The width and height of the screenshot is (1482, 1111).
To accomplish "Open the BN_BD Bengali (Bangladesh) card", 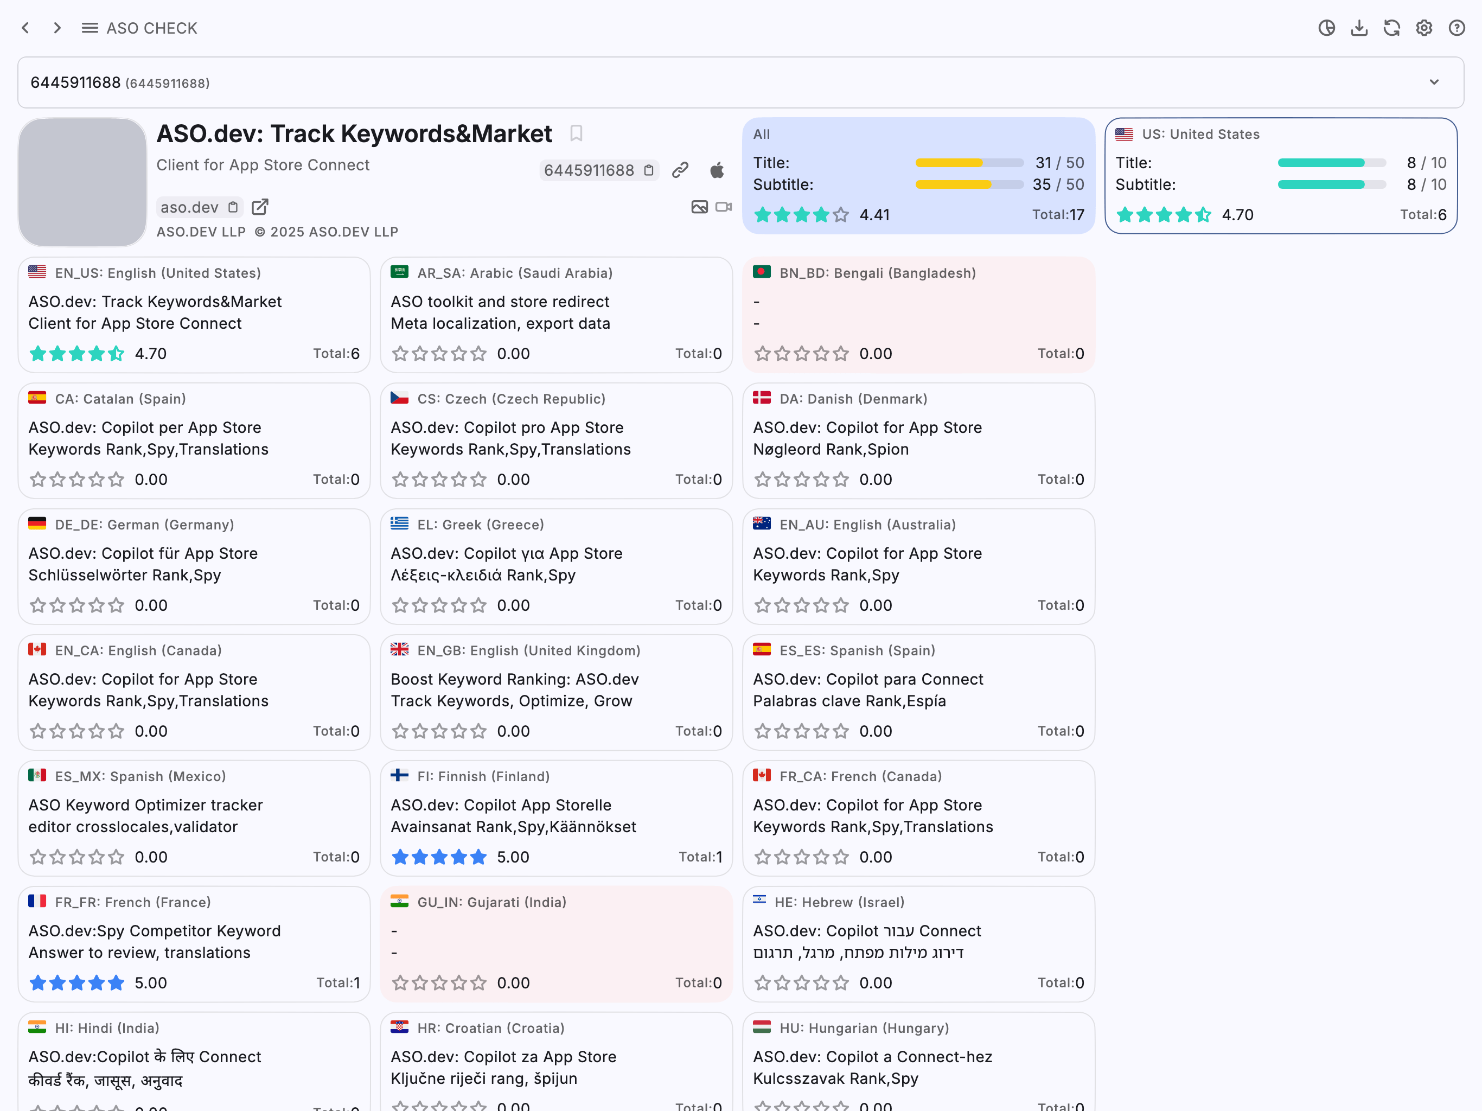I will click(918, 315).
